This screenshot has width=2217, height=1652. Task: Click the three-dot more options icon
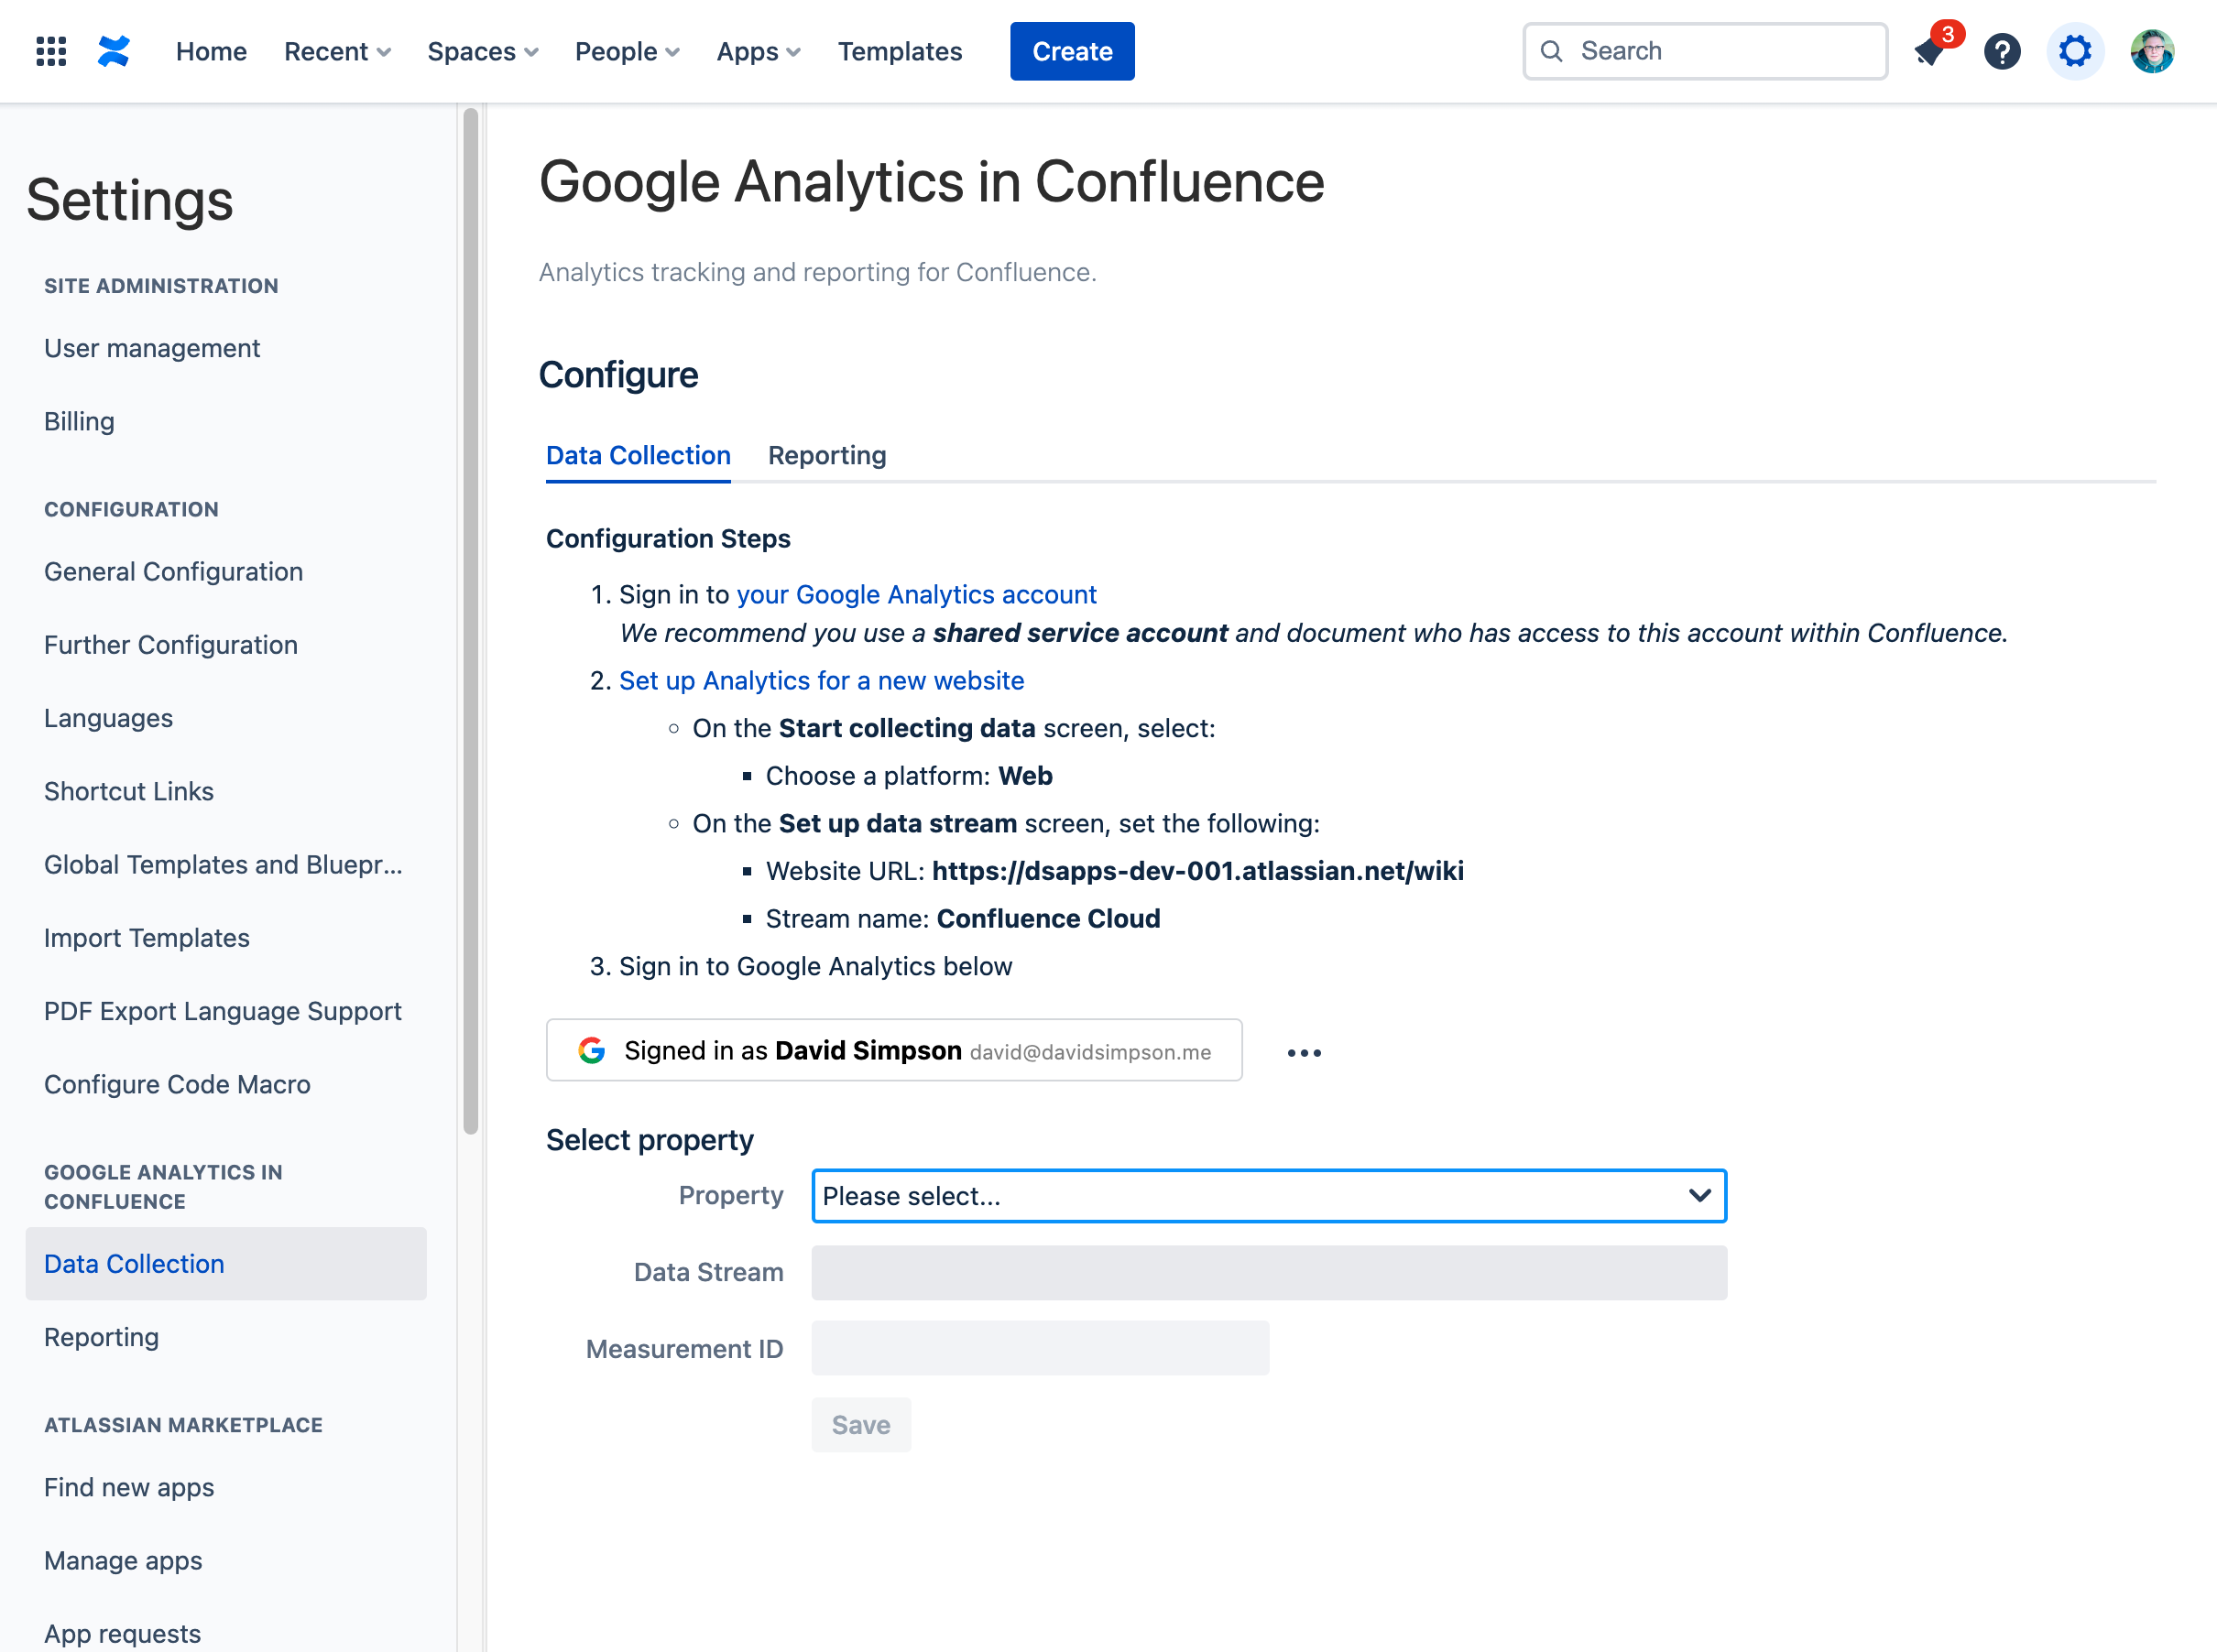[x=1304, y=1053]
